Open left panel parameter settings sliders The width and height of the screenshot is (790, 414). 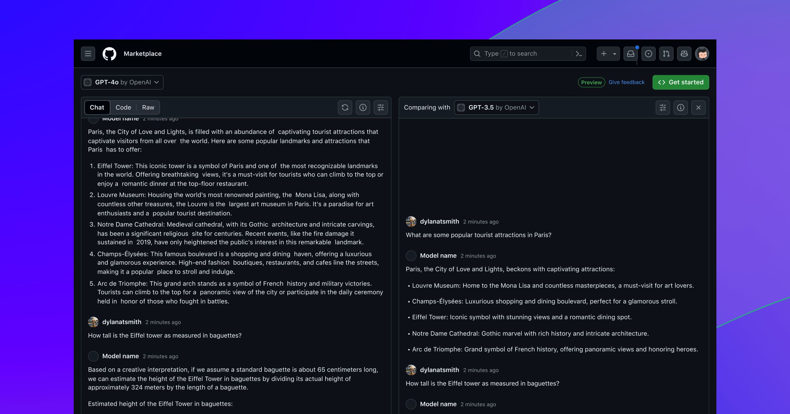pyautogui.click(x=381, y=107)
